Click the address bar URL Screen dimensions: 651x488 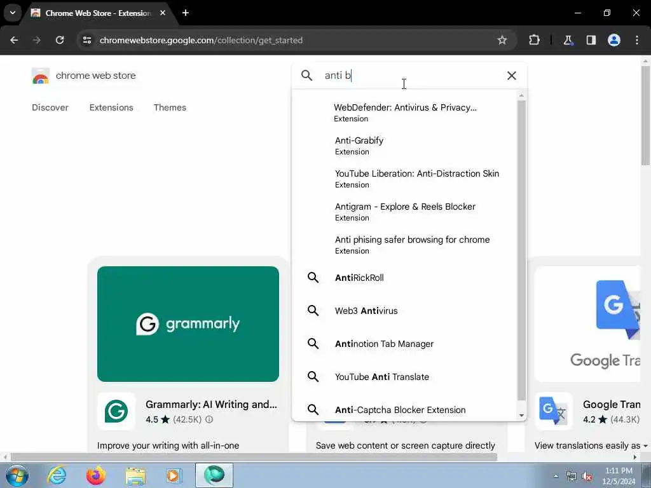(x=201, y=40)
